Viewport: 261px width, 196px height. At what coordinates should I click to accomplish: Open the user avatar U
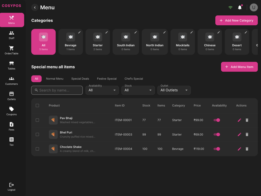coord(254,8)
